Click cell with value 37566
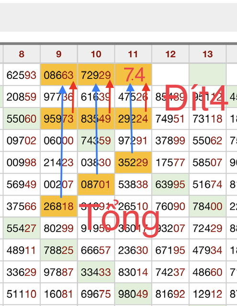The width and height of the screenshot is (237, 306). 22,206
